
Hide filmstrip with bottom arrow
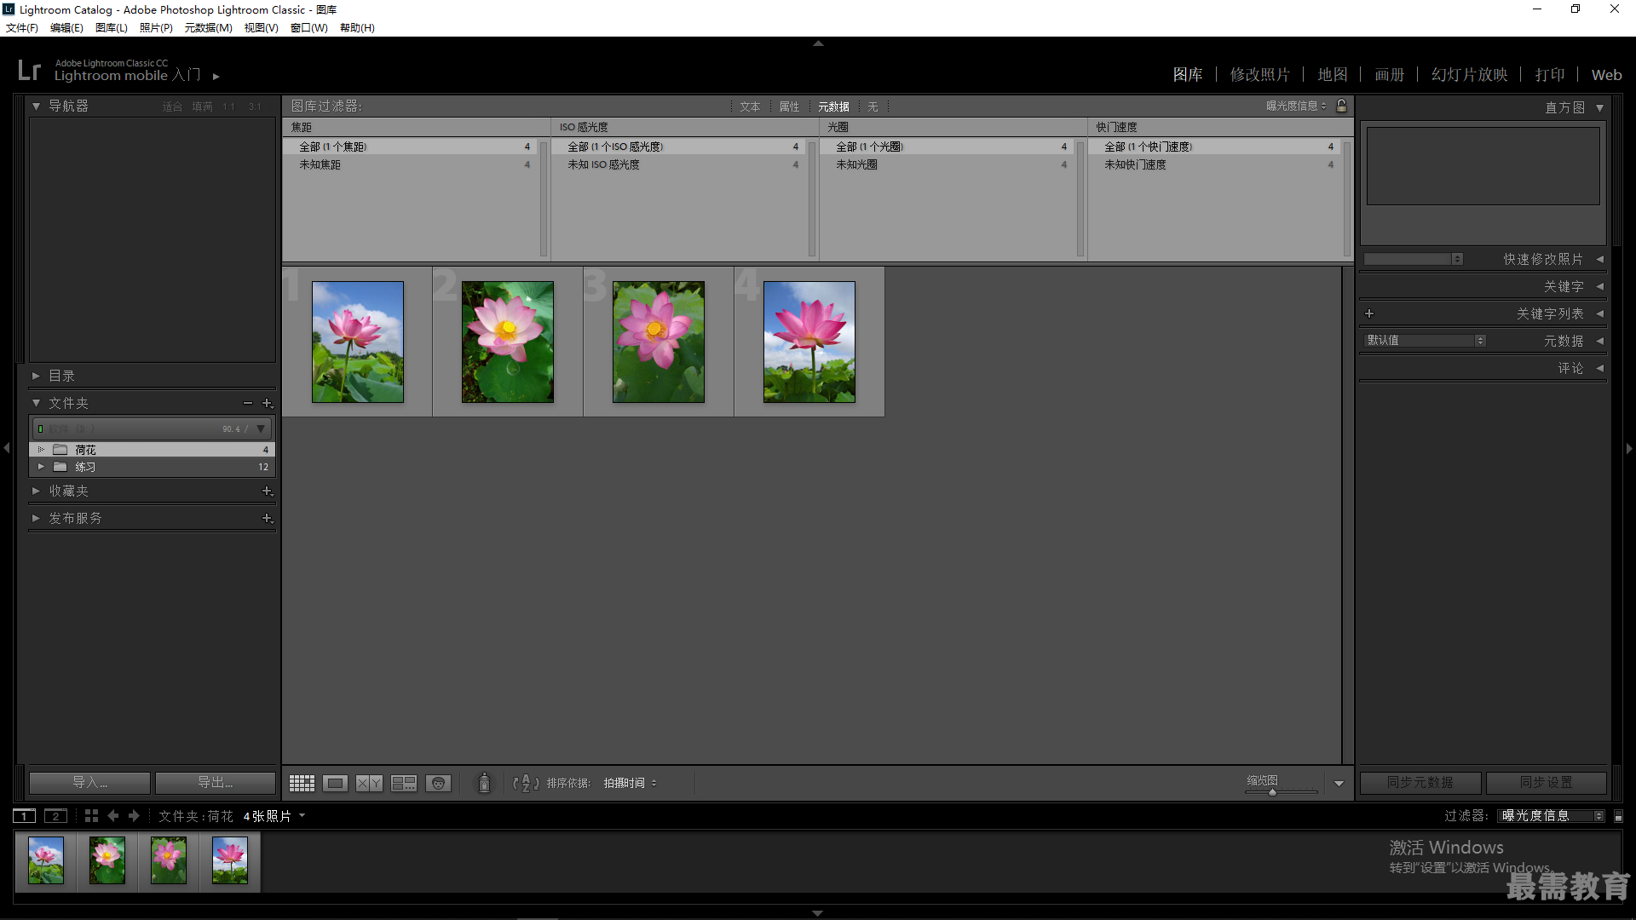(x=818, y=913)
